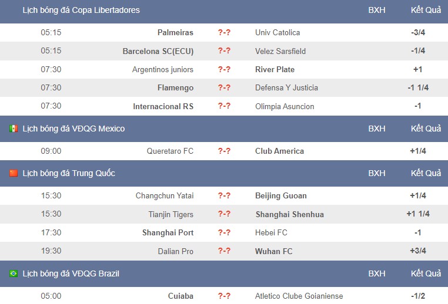Click the Brazil flag icon

click(14, 273)
